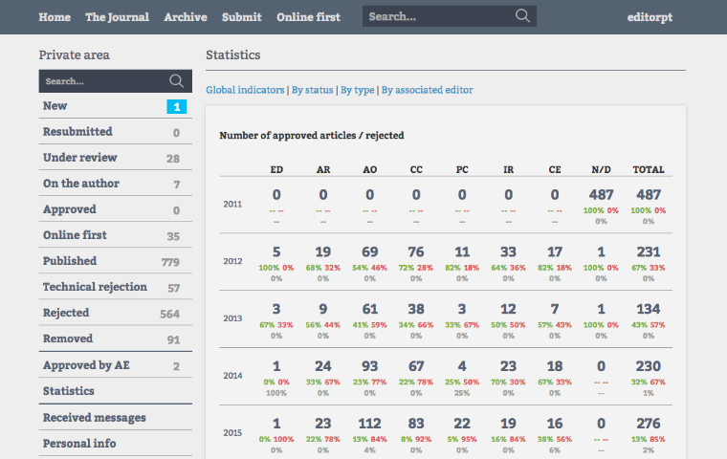This screenshot has width=727, height=459.
Task: Click the blue New count badge
Action: (176, 106)
